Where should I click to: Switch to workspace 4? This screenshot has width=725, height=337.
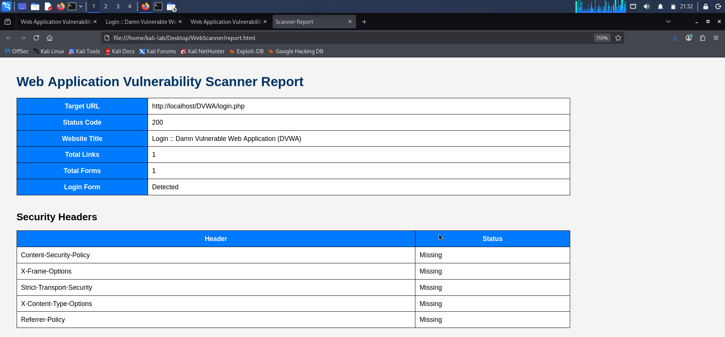(x=130, y=6)
